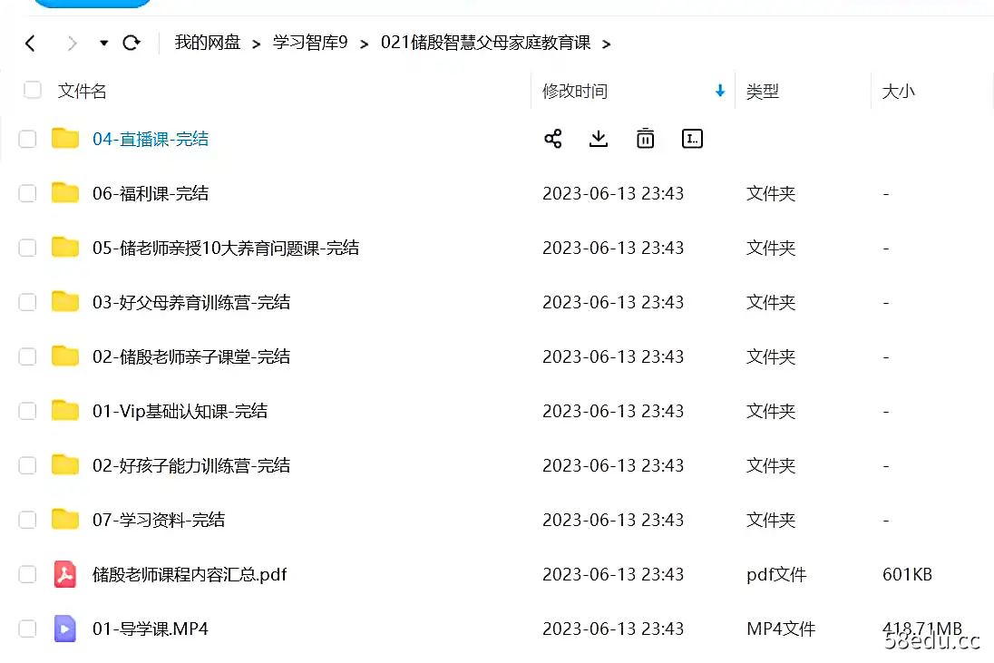The height and width of the screenshot is (663, 994).
Task: Select the checkbox for 01-导学课.MP4
Action: [27, 629]
